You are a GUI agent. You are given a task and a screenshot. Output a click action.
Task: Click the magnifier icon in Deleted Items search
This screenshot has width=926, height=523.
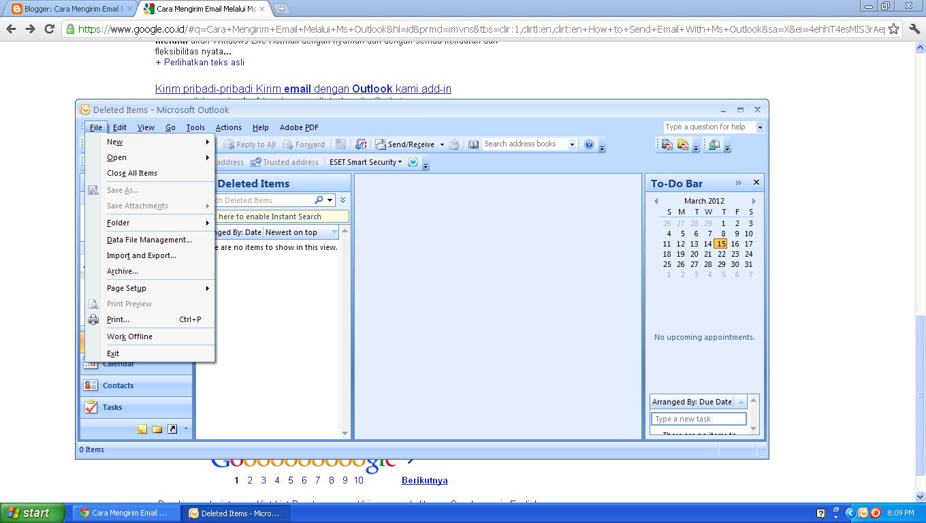pos(319,200)
